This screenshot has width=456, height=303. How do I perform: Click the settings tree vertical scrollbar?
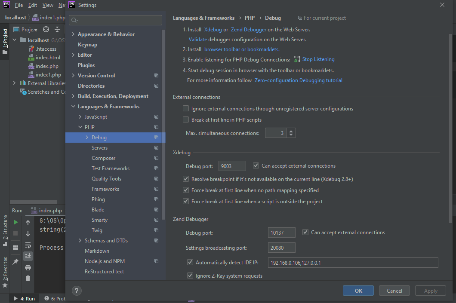pyautogui.click(x=163, y=125)
